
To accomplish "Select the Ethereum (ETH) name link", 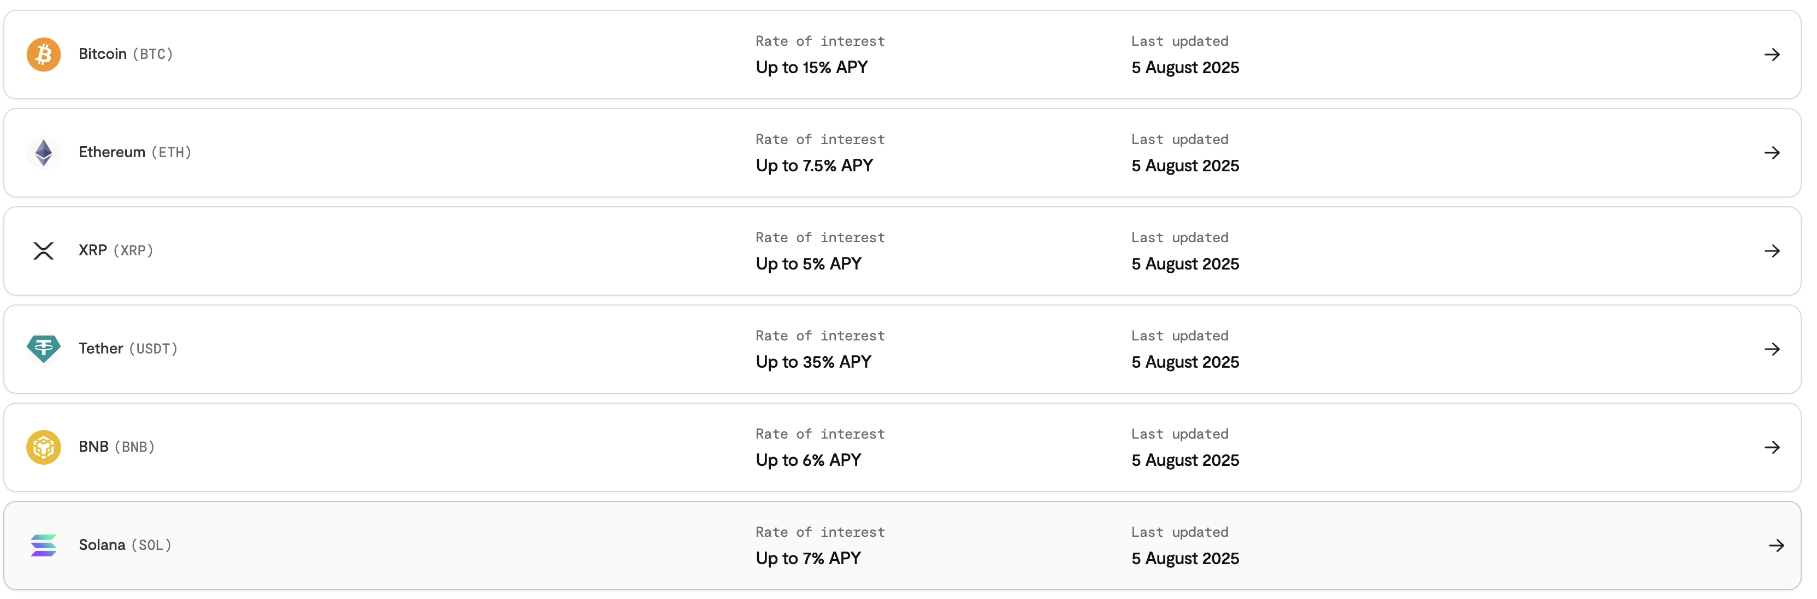I will pos(135,152).
